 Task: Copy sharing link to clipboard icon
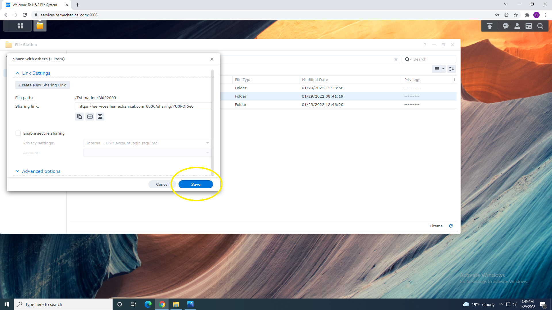coord(80,117)
